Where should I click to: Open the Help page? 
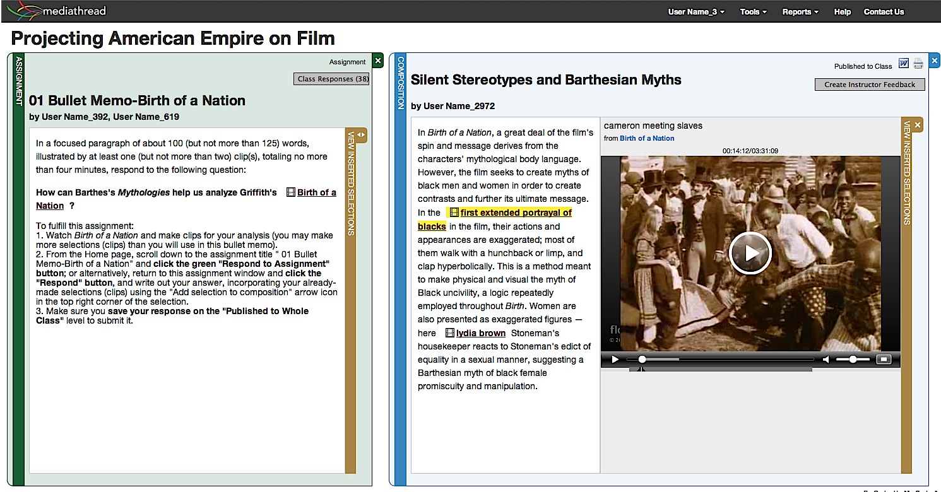click(x=843, y=11)
